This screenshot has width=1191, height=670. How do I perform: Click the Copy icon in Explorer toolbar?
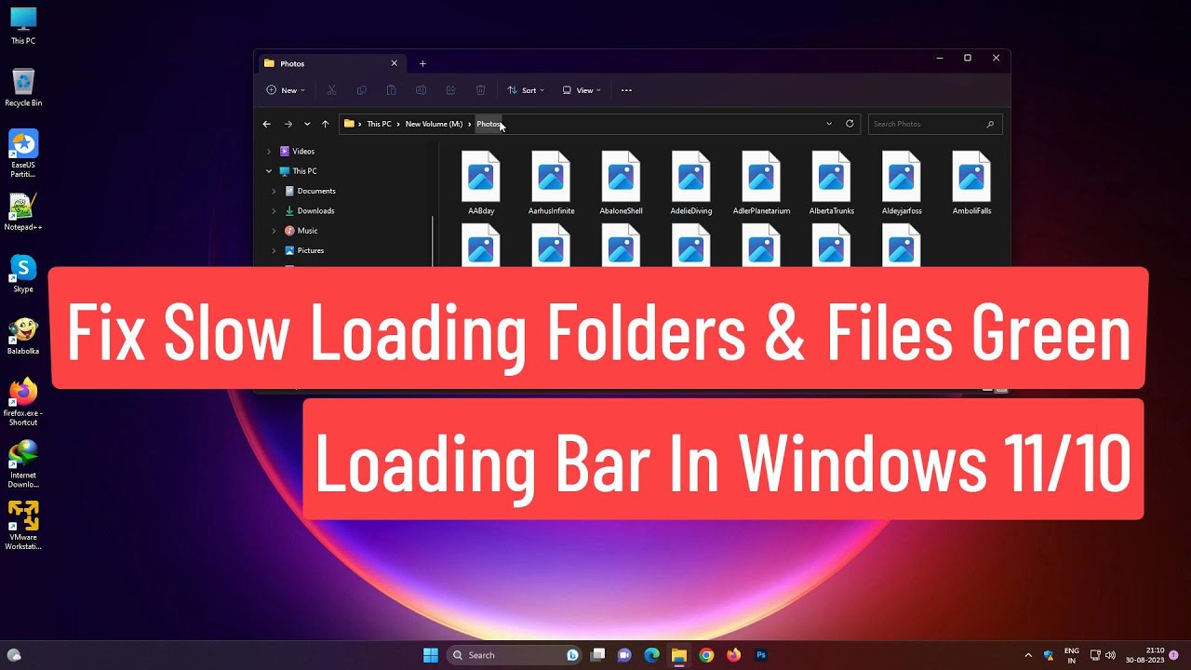pos(362,90)
